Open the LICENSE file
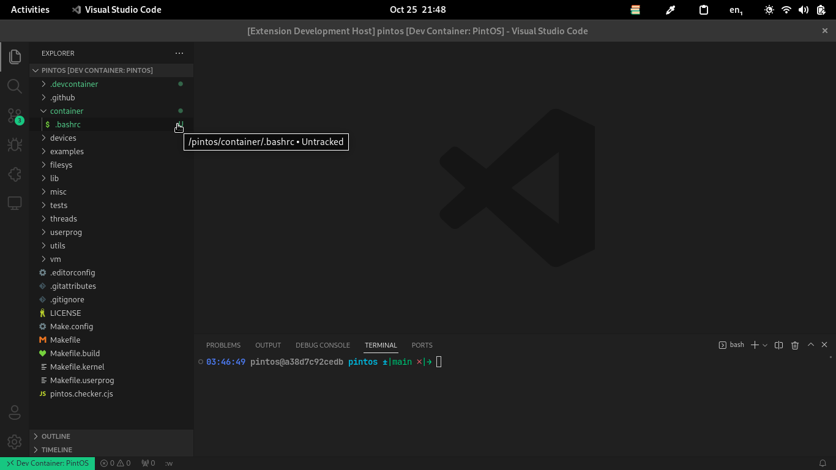This screenshot has height=470, width=836. click(x=111, y=313)
